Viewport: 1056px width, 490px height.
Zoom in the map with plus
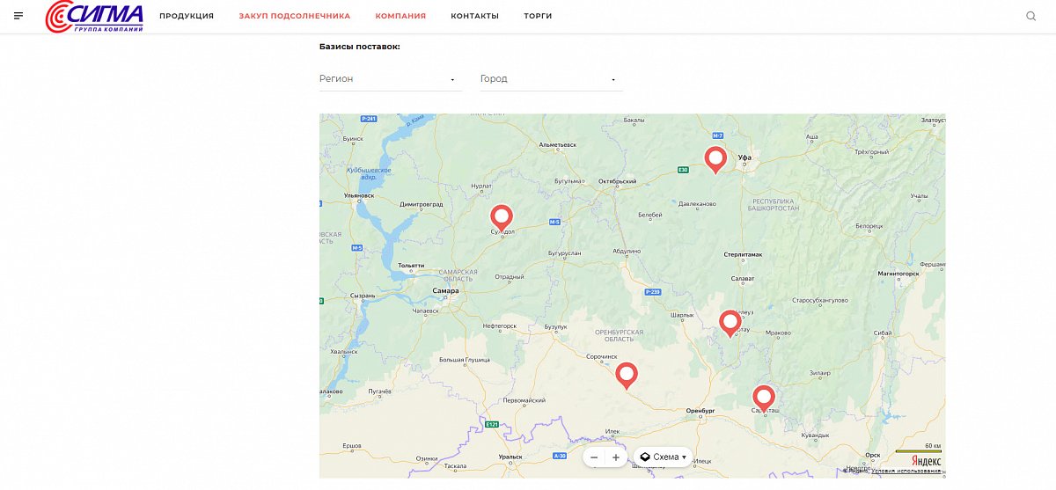pyautogui.click(x=615, y=457)
